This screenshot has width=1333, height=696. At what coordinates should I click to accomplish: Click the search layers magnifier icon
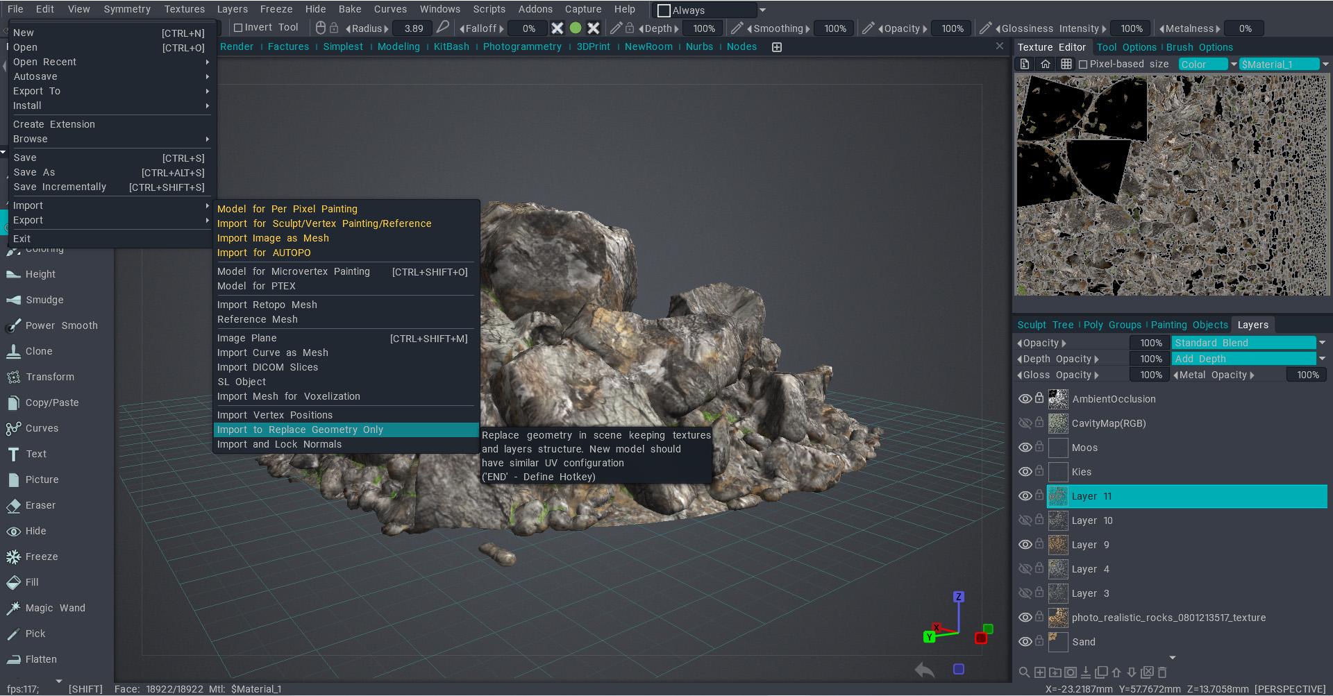(1024, 672)
